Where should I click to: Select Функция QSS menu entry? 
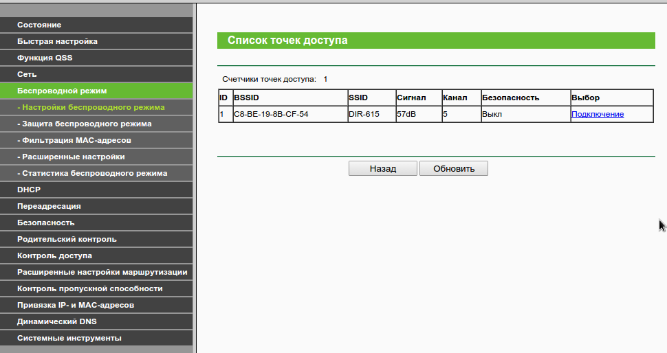(96, 58)
